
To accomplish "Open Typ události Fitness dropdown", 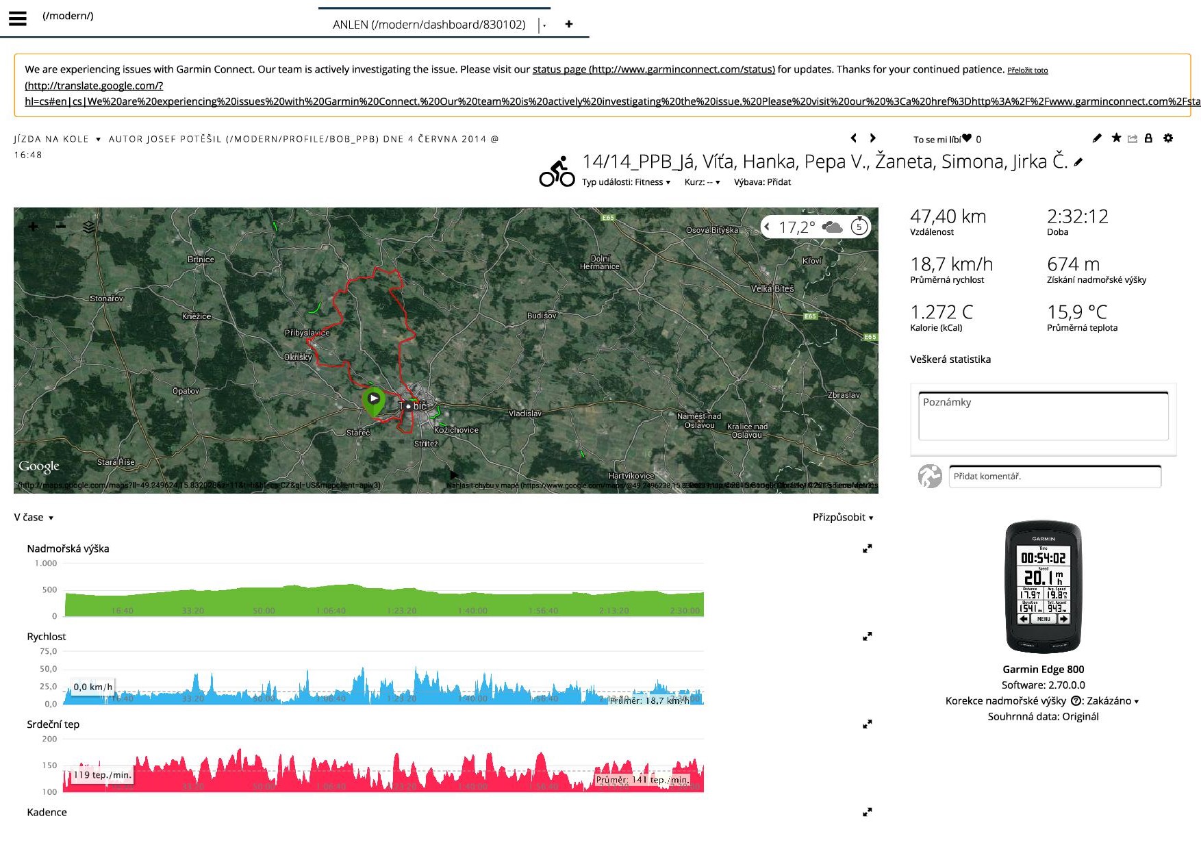I will coord(626,182).
